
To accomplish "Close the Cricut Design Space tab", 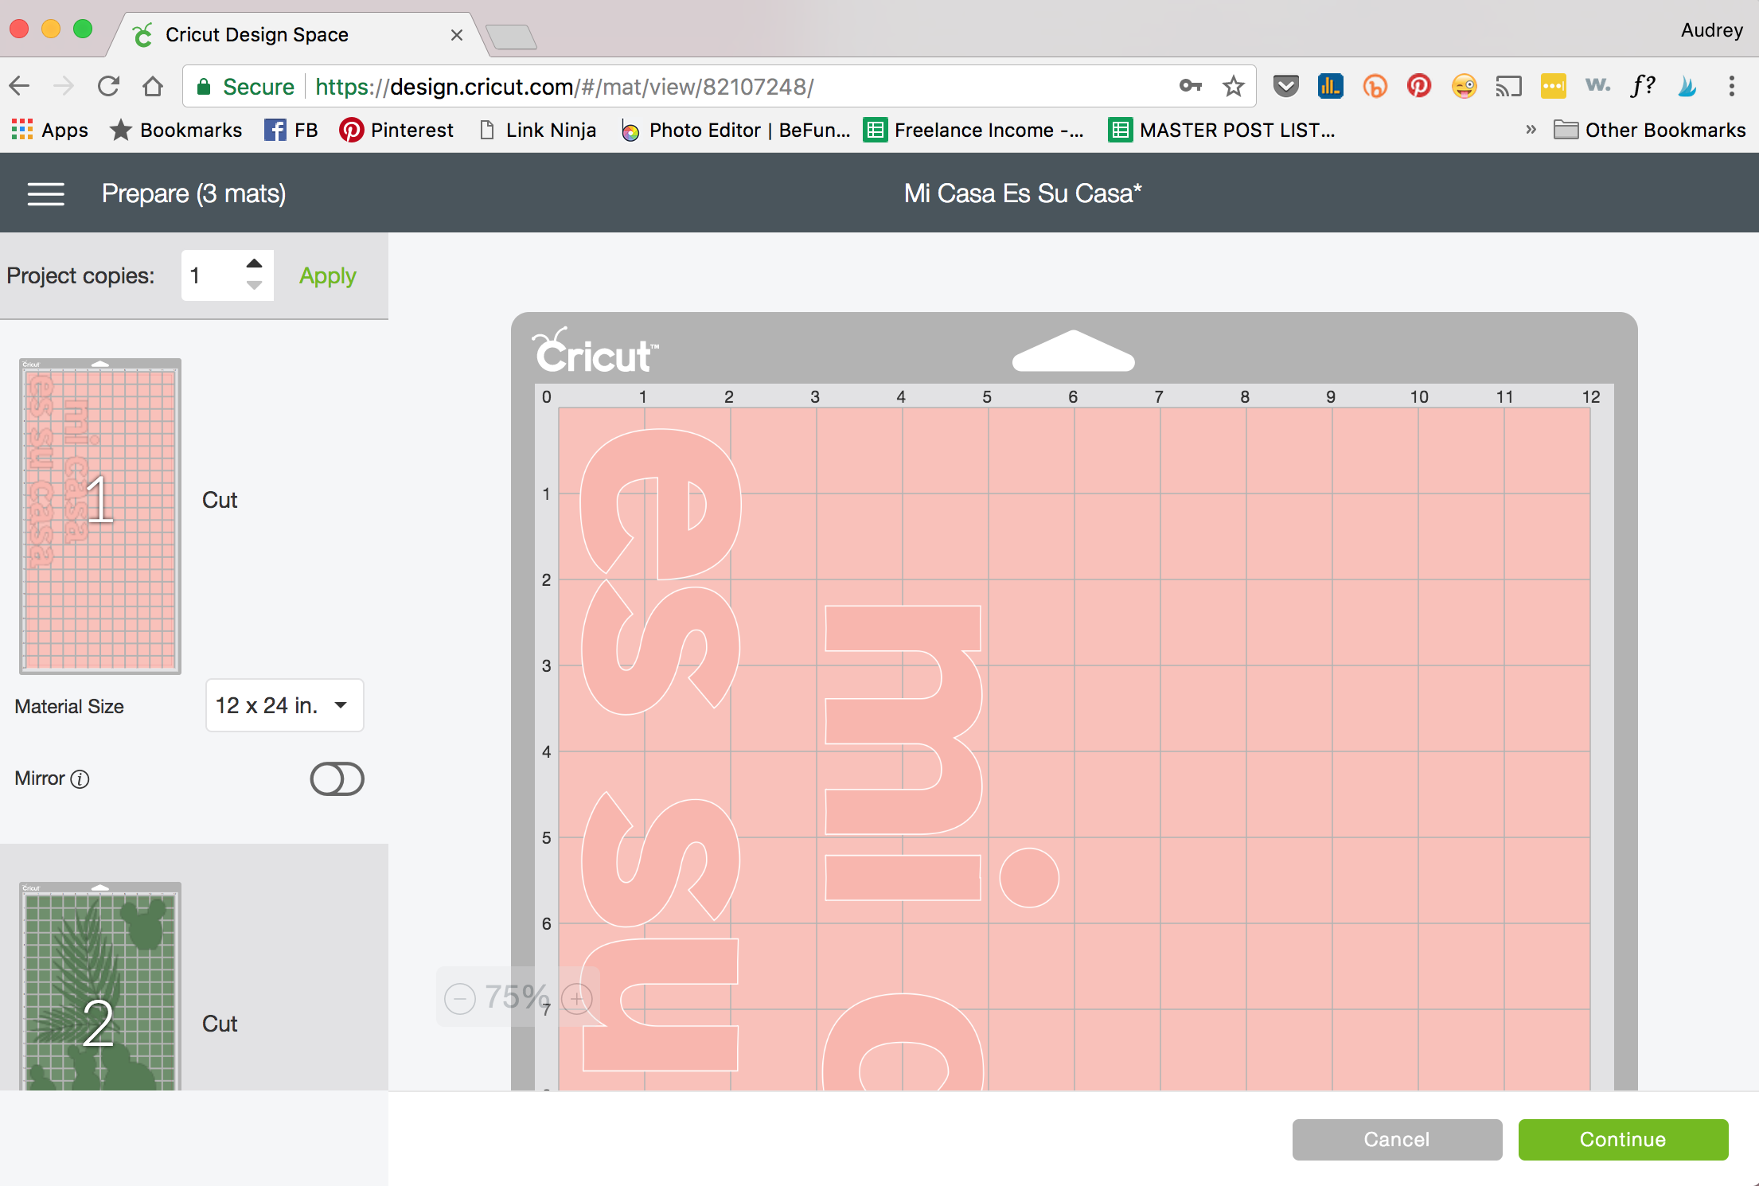I will (457, 34).
